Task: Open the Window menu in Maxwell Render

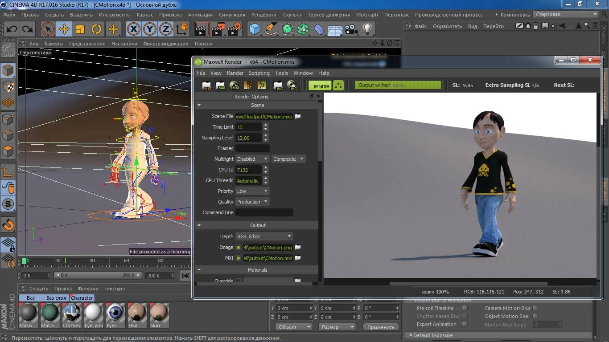Action: coord(303,73)
